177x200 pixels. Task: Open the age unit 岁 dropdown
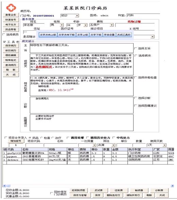point(85,25)
